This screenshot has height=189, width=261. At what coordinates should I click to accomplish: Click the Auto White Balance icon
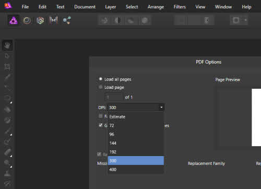145,21
